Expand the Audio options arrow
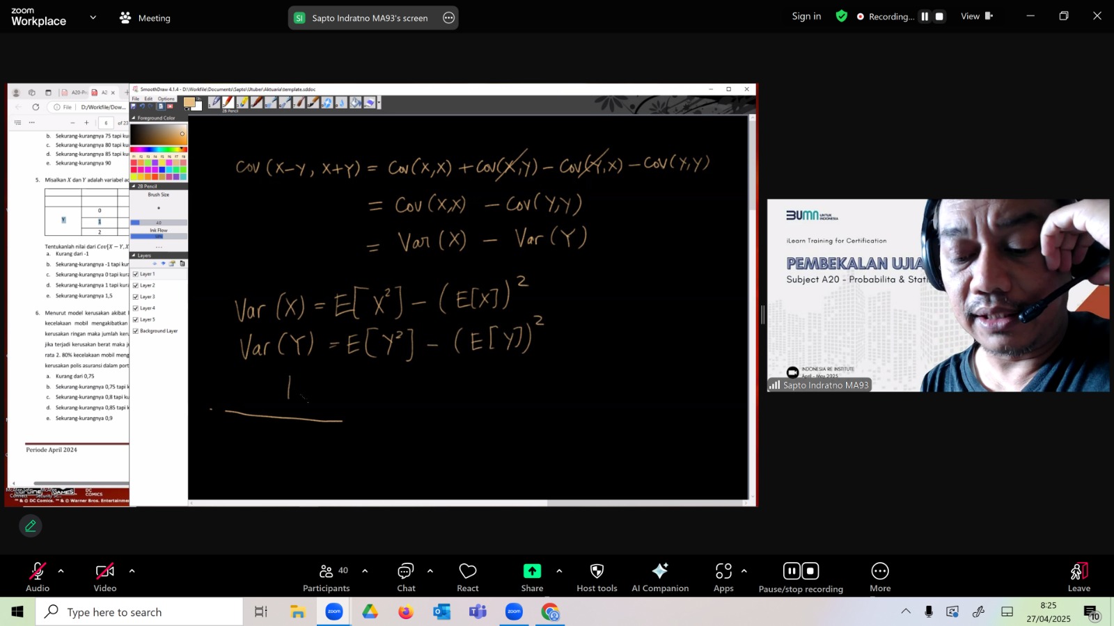The width and height of the screenshot is (1114, 626). point(61,571)
